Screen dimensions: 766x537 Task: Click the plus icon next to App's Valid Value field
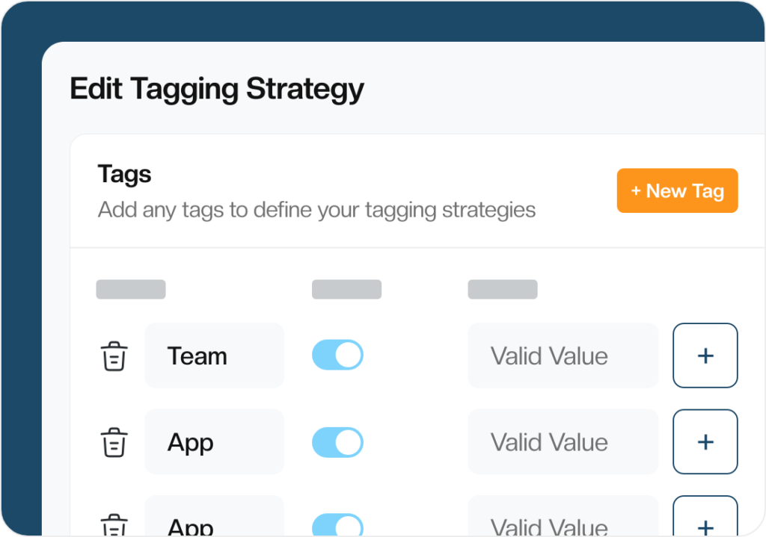[704, 442]
